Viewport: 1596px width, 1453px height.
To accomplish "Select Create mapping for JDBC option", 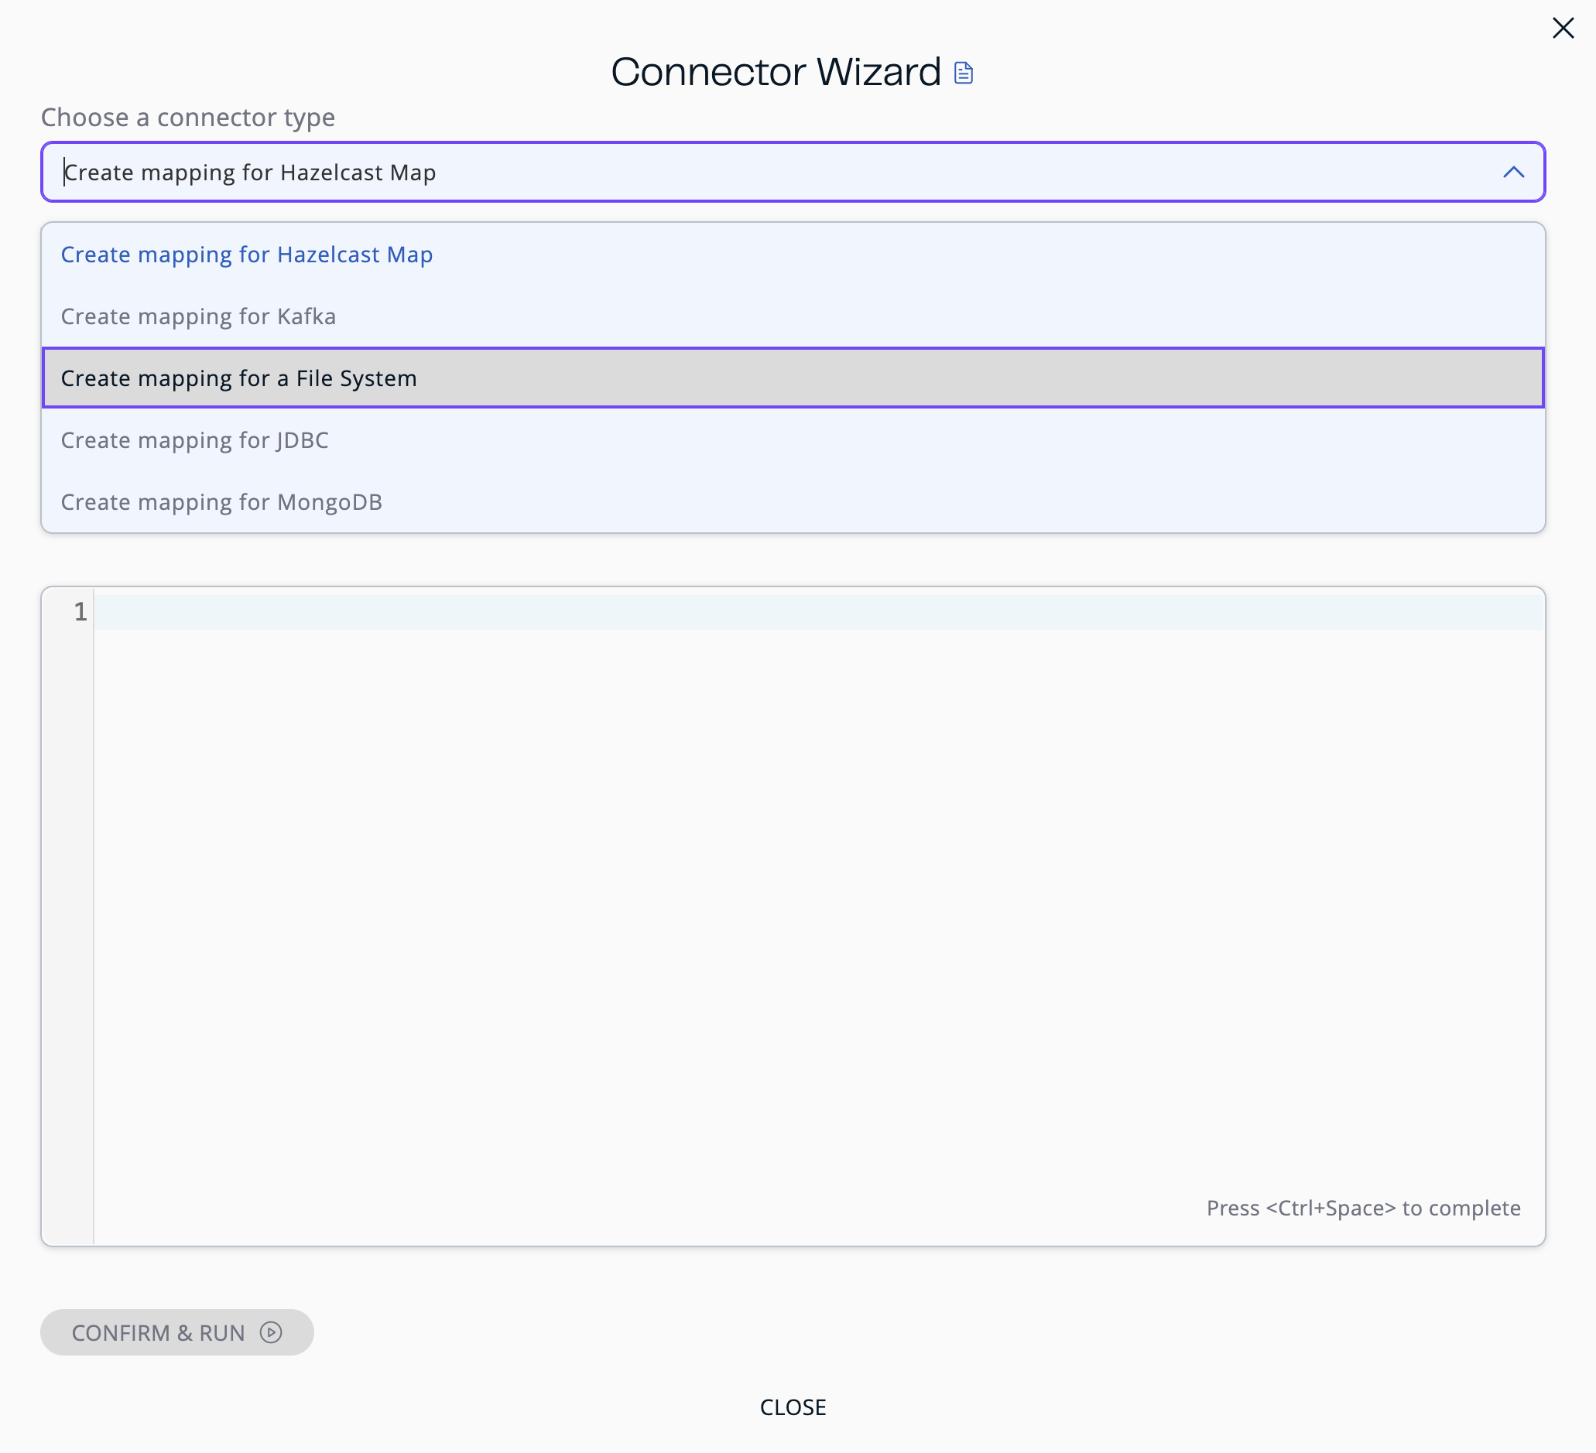I will point(194,440).
